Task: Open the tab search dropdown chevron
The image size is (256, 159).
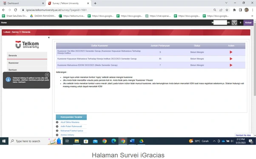Action: 226,3
